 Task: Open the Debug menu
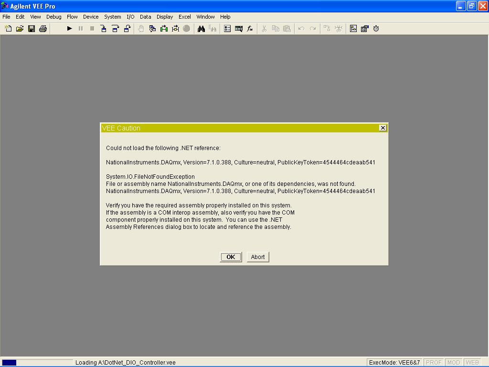pos(53,17)
